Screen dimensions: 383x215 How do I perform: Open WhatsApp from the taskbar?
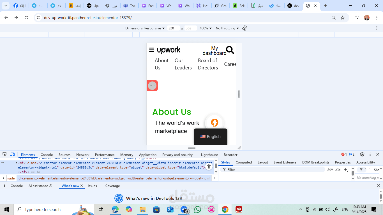198,209
